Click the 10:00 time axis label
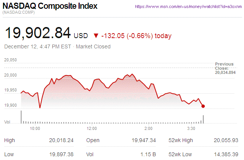Image resolution: width=244 pixels, height=160 pixels. tap(35, 129)
